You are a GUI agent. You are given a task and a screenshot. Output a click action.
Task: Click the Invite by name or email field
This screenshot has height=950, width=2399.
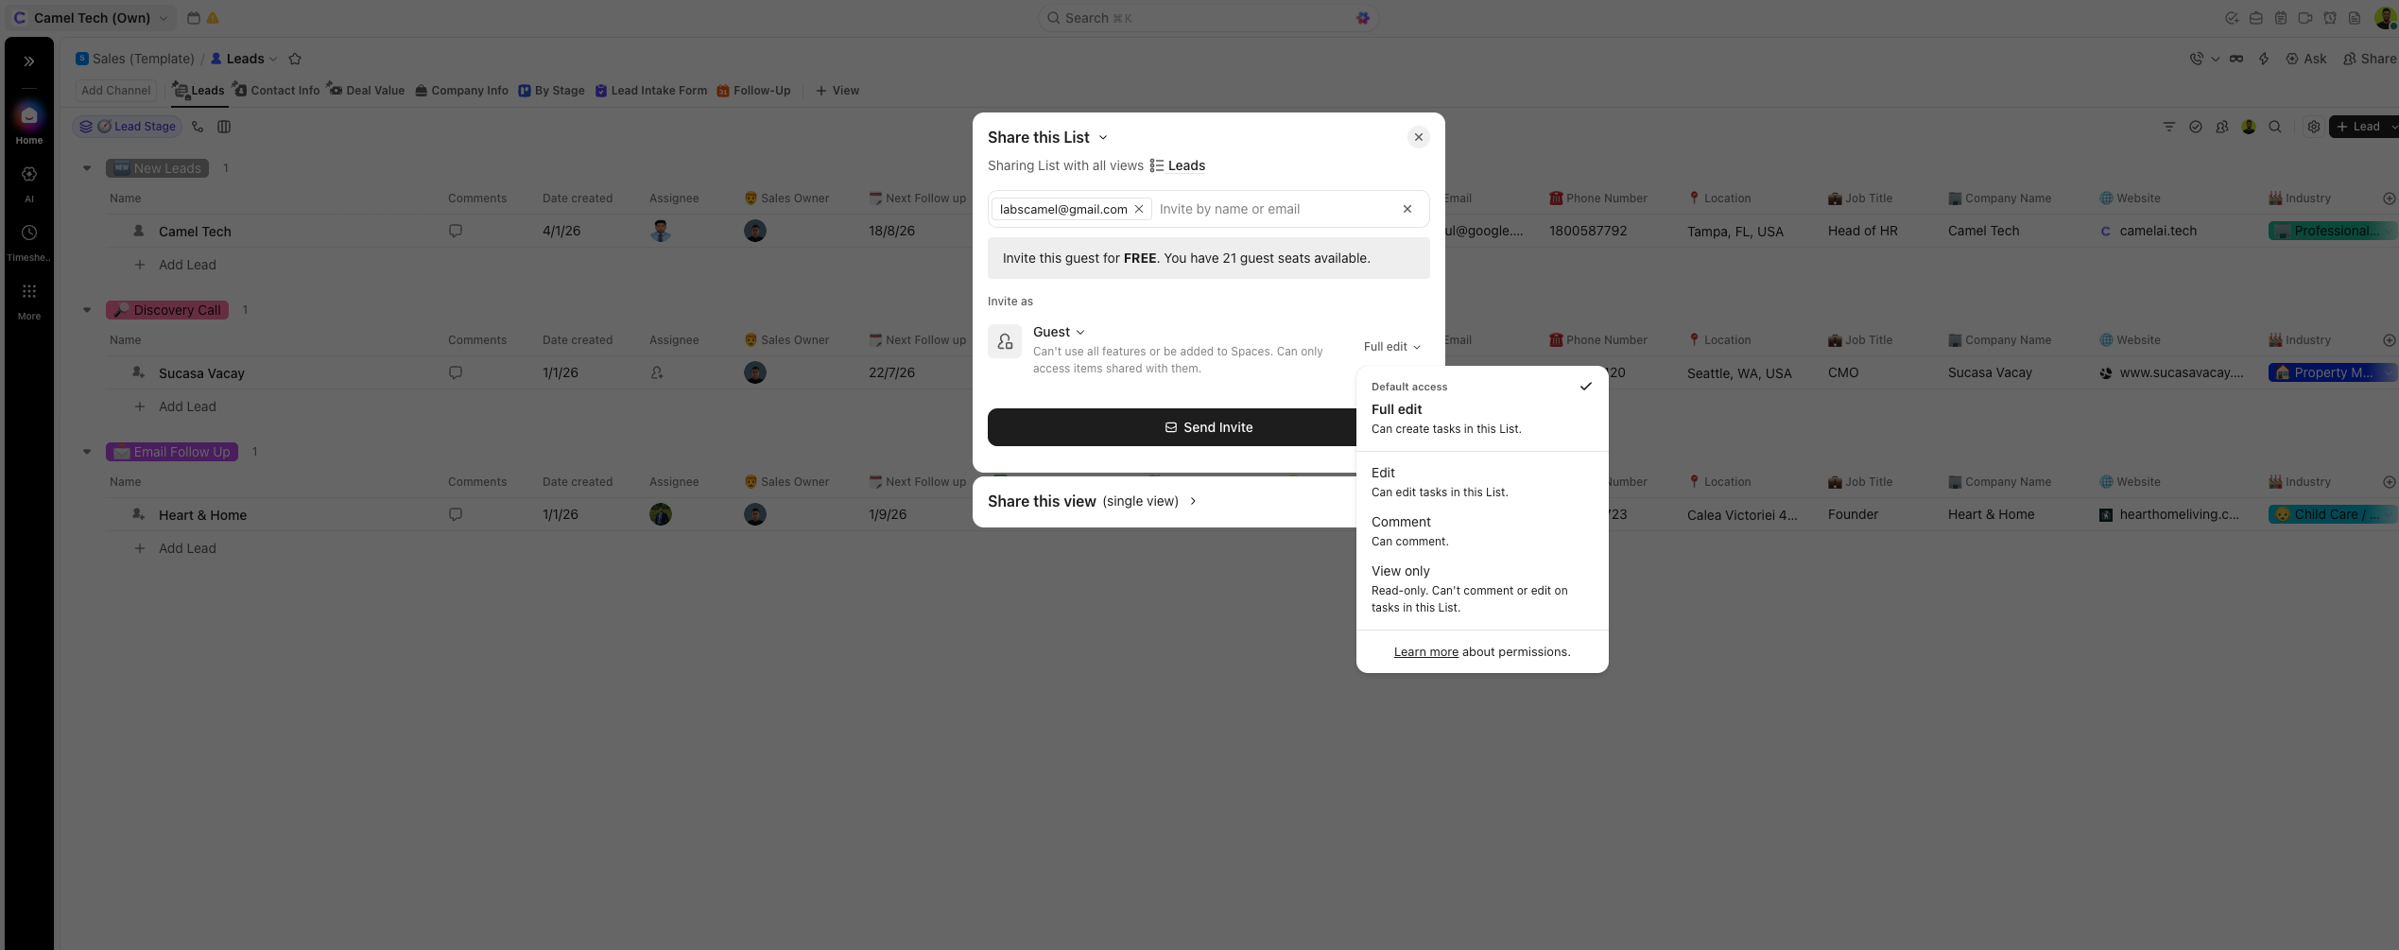tap(1273, 209)
